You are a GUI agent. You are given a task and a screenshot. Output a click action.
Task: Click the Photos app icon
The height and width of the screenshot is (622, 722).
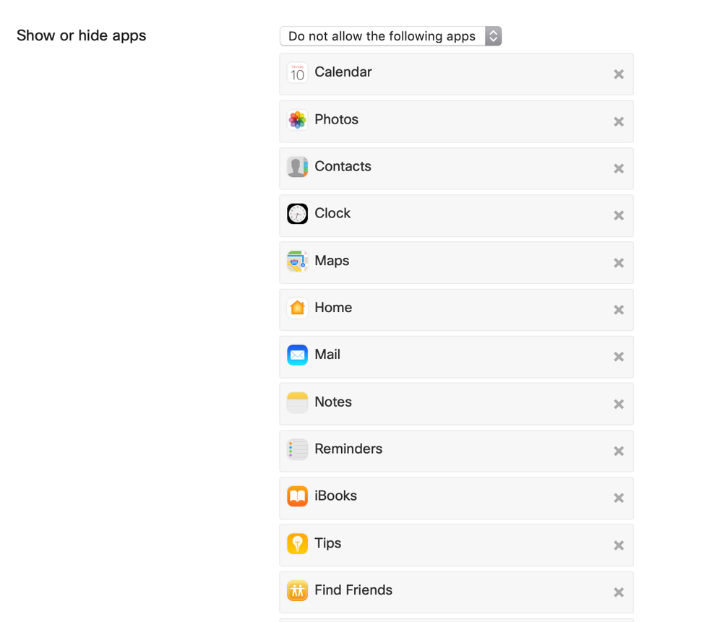click(x=297, y=120)
